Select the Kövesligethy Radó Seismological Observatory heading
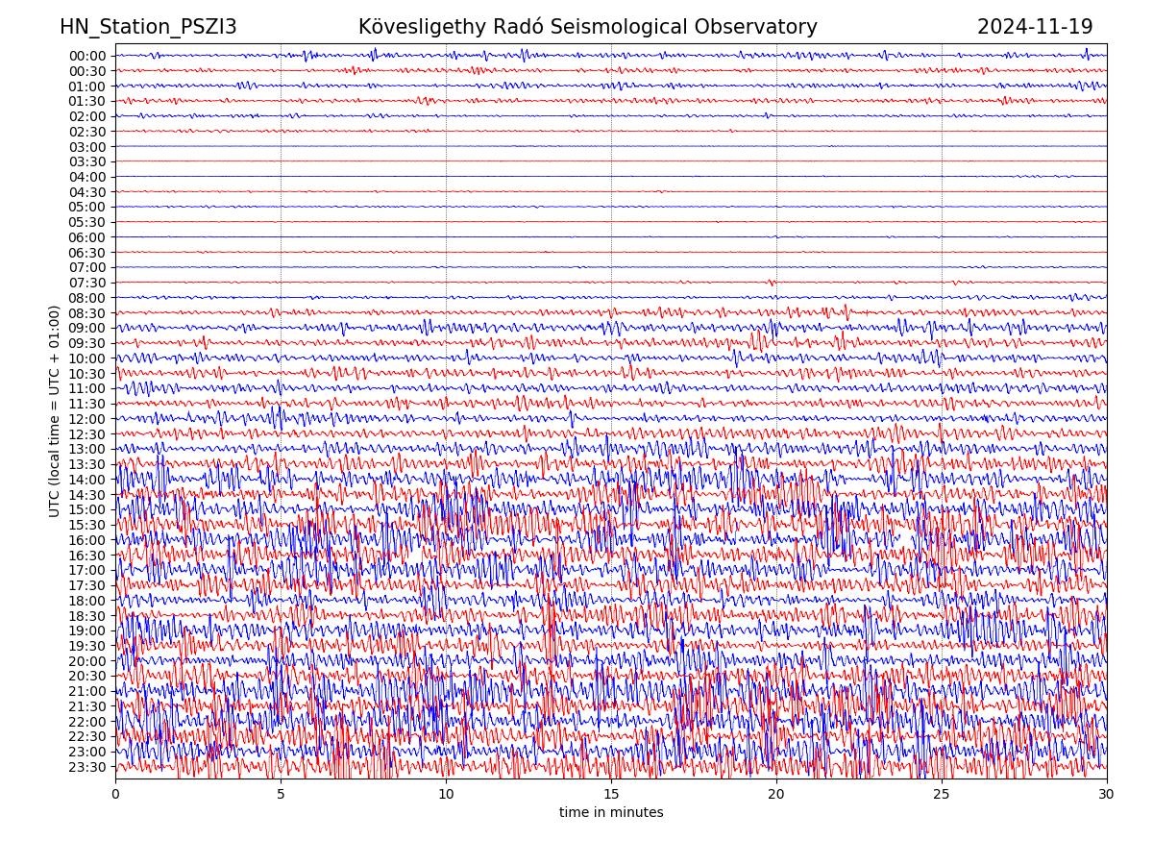Screen dimensions: 1153x865 587,28
